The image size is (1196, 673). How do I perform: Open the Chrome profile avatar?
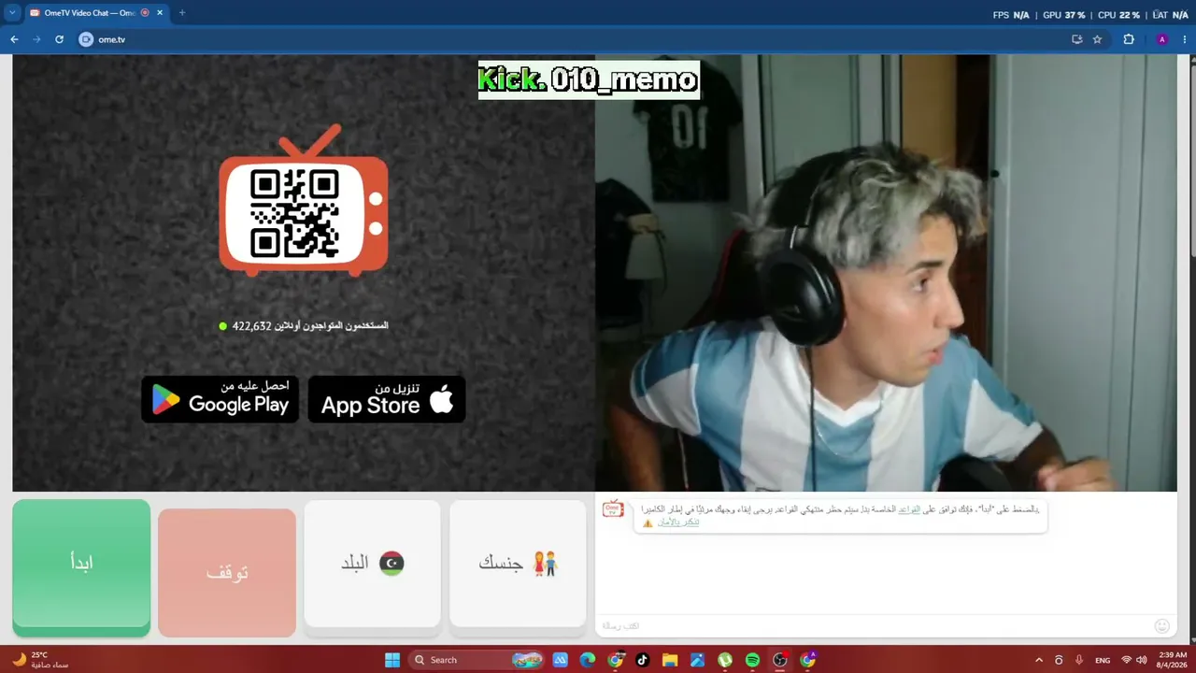point(1162,39)
